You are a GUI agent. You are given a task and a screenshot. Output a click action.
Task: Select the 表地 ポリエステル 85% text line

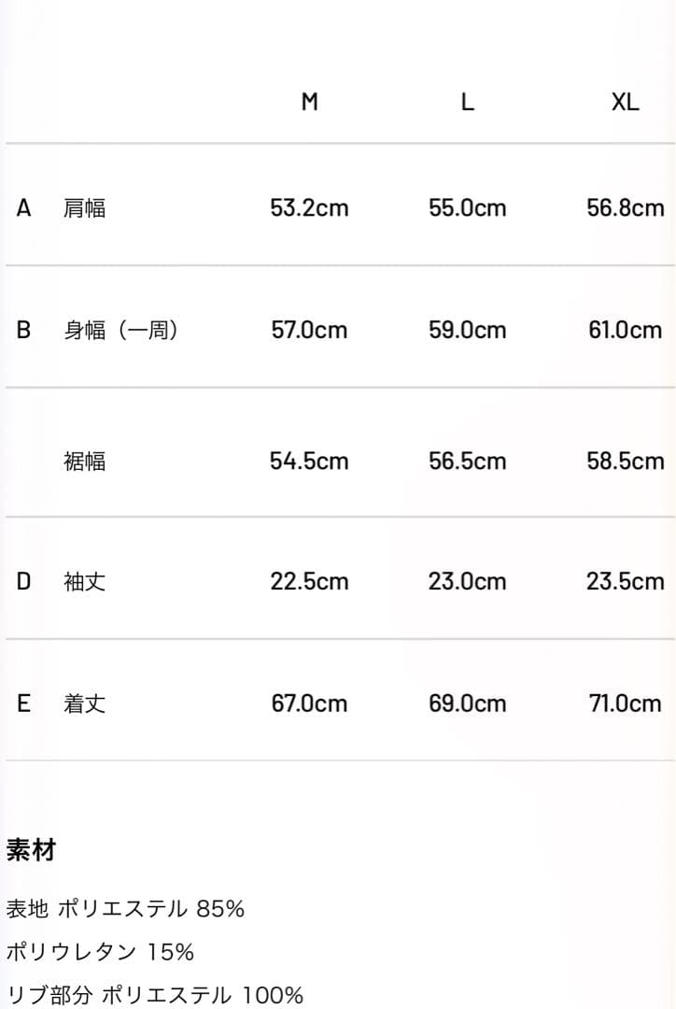(125, 908)
